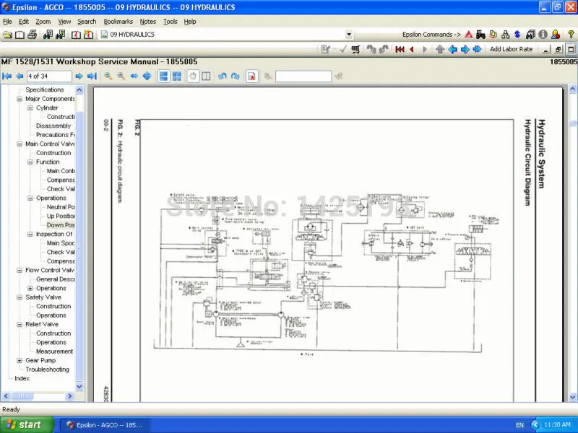
Task: Click the zoom in magnifier icon
Action: 108,76
